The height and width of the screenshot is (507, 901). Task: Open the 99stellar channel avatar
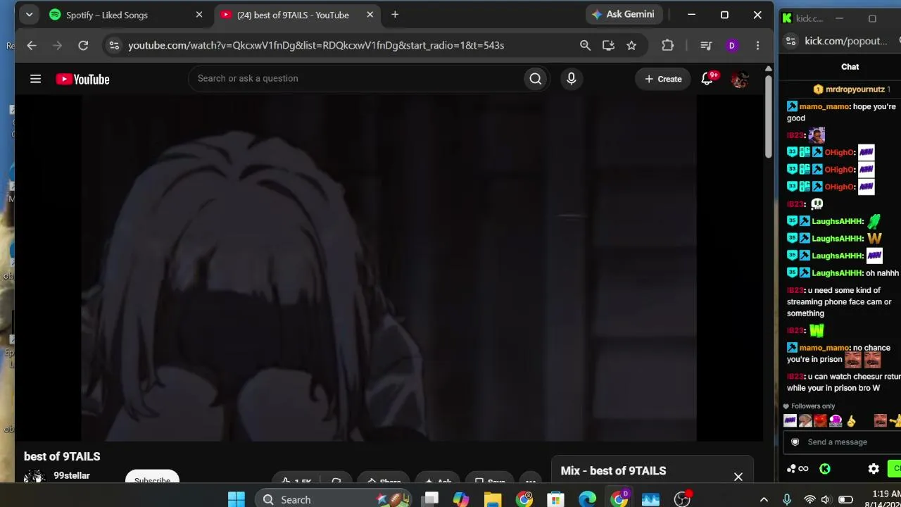34,477
